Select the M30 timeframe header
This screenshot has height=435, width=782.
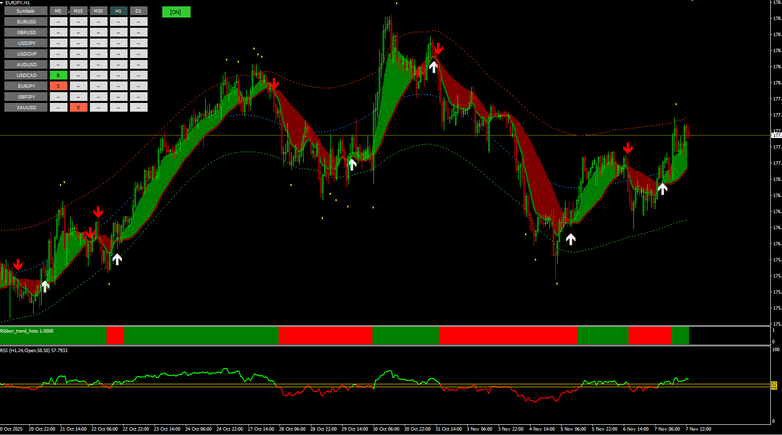(x=98, y=11)
